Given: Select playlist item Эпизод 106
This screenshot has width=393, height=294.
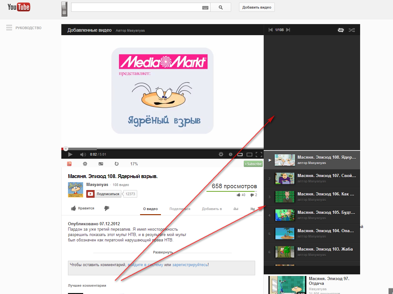Looking at the screenshot, I should point(312,197).
